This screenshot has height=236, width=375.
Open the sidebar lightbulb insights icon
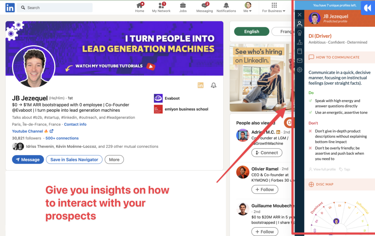coord(300,33)
